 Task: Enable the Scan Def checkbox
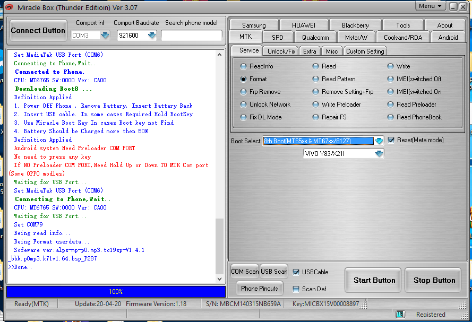[296, 289]
